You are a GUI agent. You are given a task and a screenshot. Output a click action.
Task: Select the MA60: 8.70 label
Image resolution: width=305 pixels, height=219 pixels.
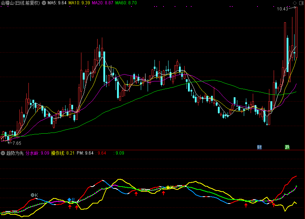coord(126,3)
